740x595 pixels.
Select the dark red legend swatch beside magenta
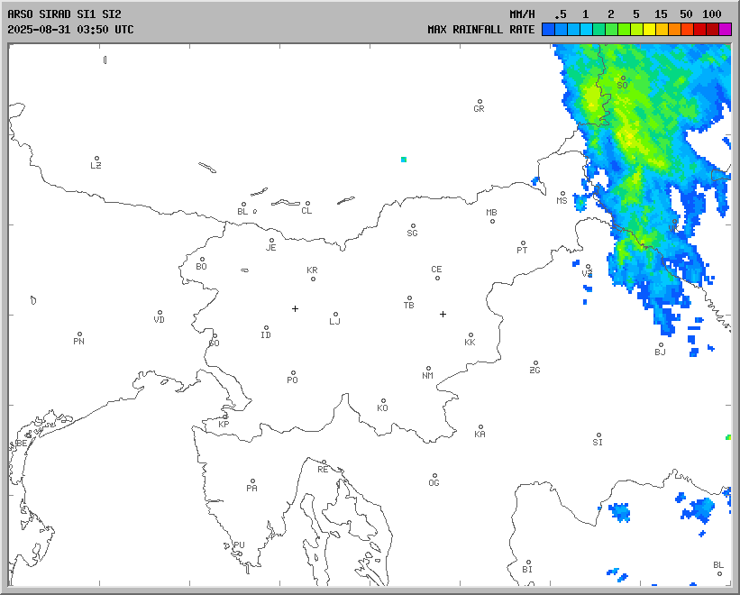pyautogui.click(x=713, y=30)
